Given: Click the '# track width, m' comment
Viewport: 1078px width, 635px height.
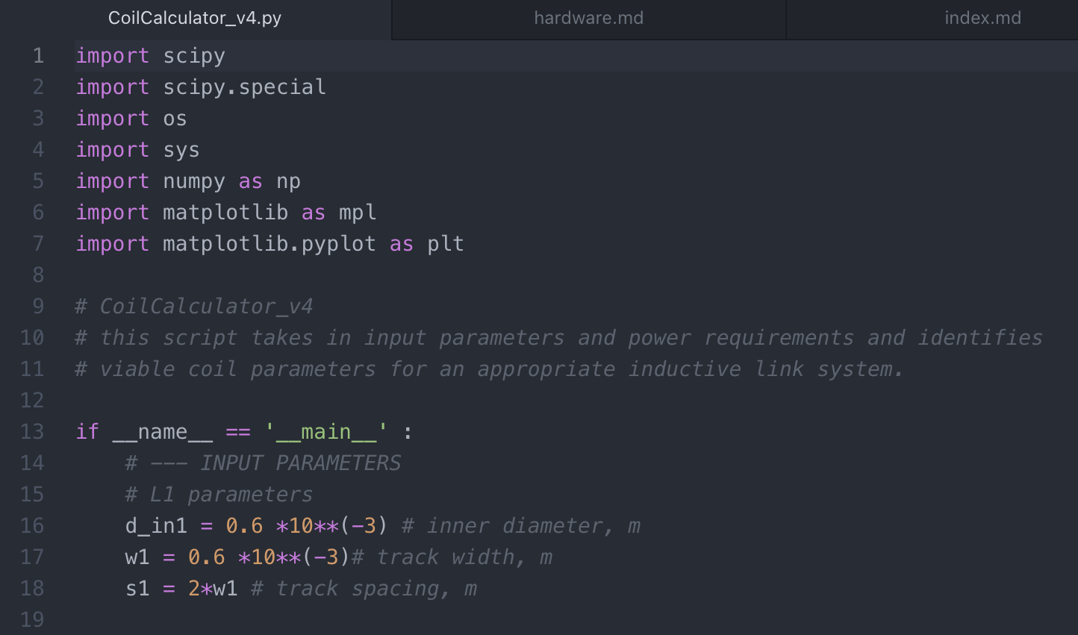Looking at the screenshot, I should click(x=452, y=557).
